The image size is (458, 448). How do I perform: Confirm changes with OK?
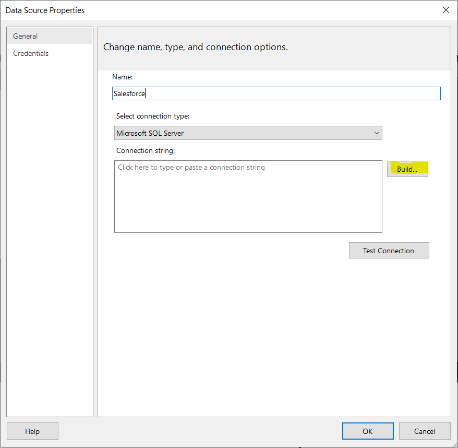pyautogui.click(x=368, y=431)
